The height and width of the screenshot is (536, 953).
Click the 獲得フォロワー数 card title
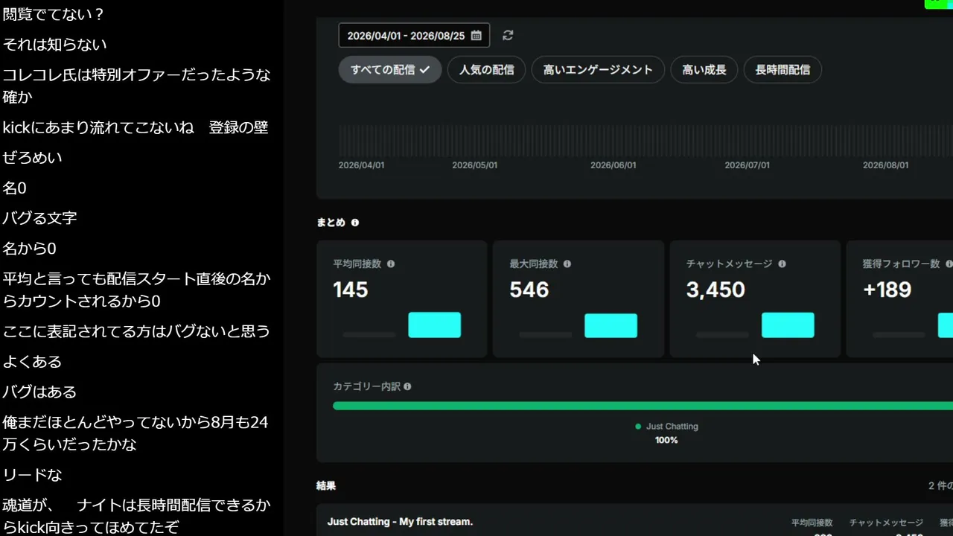point(902,264)
